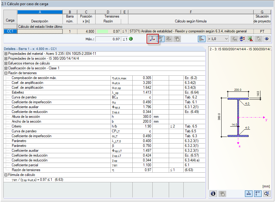Screen dimensions: 275x202
Task: Expand 'Propiedades del material' tree node
Action: 6,54
